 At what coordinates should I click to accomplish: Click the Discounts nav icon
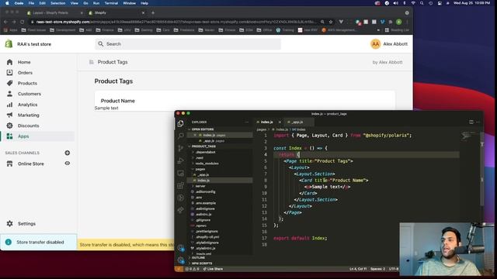coord(9,126)
